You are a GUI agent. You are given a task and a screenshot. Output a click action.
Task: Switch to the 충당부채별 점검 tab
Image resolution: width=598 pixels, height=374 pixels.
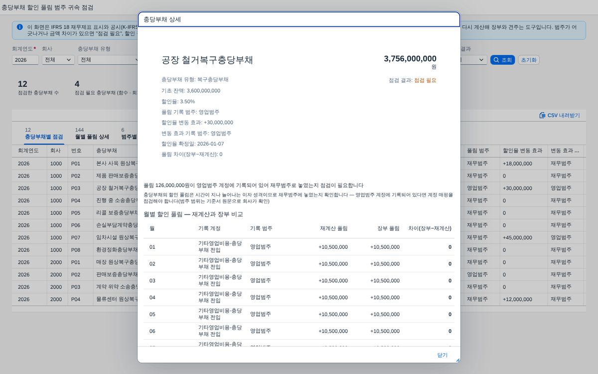44,134
